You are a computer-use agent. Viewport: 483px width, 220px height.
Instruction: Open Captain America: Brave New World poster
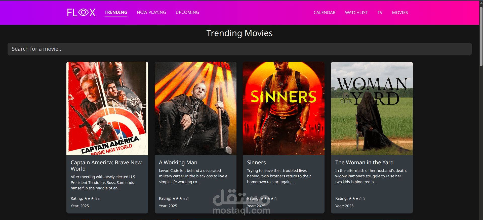click(107, 108)
